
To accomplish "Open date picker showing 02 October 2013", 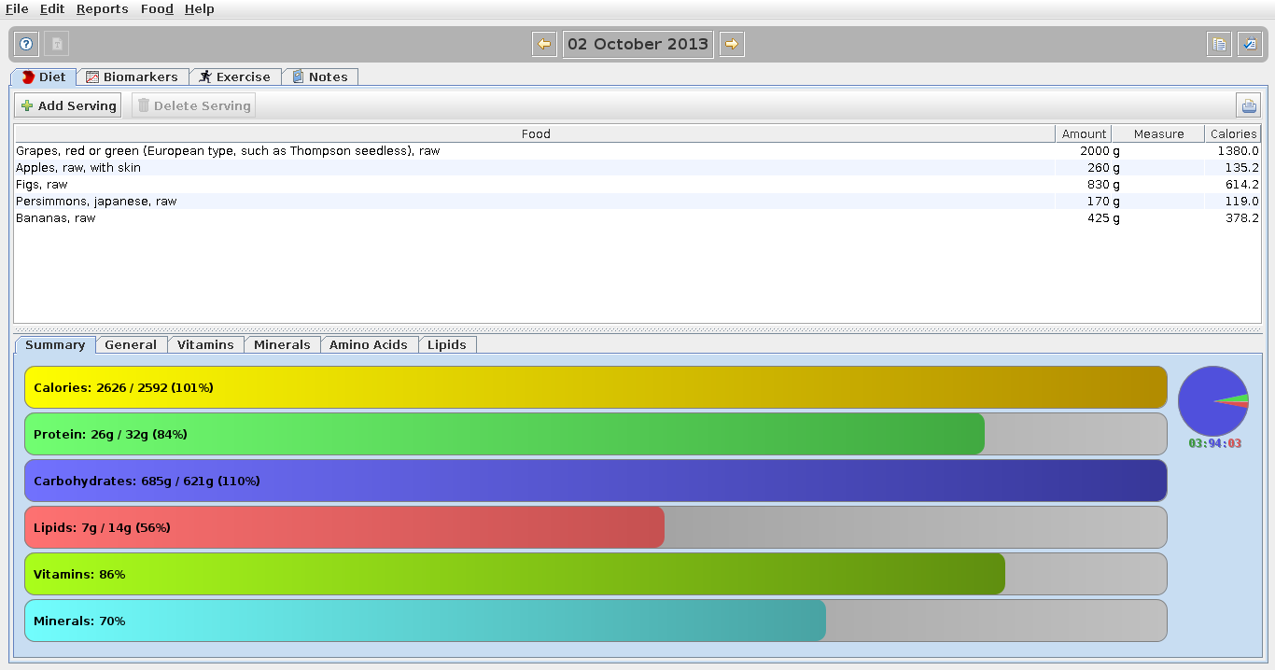I will pyautogui.click(x=637, y=44).
